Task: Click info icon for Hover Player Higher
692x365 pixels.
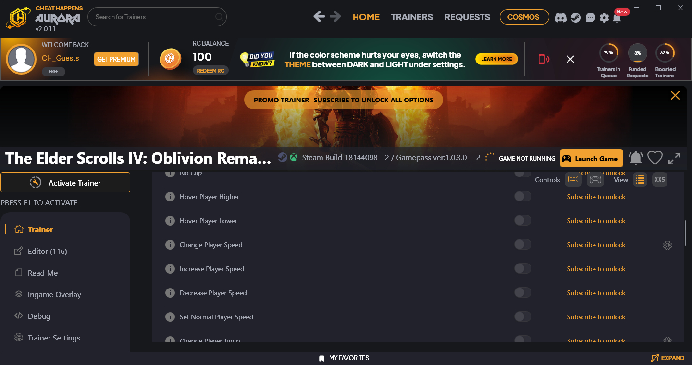Action: (170, 197)
